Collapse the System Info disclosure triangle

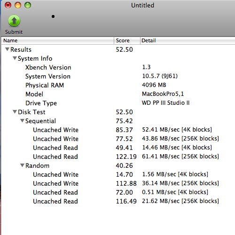tap(15, 58)
